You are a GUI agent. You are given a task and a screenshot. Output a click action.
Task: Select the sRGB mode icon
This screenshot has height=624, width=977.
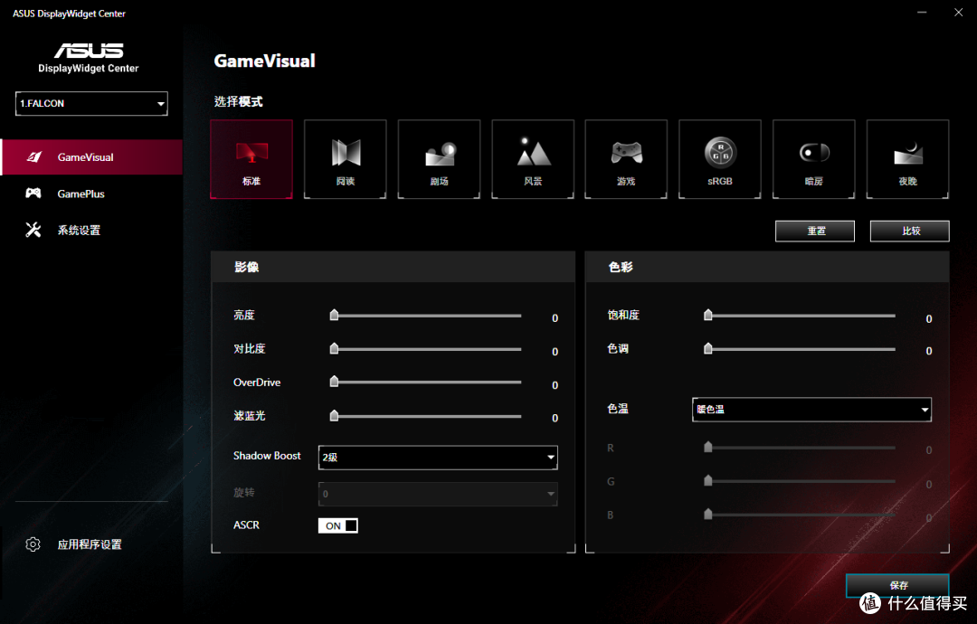pos(720,159)
